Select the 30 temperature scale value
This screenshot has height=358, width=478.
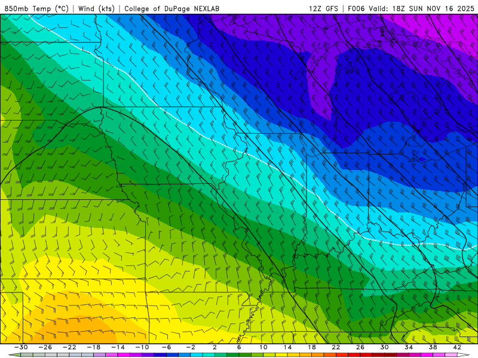click(x=384, y=347)
